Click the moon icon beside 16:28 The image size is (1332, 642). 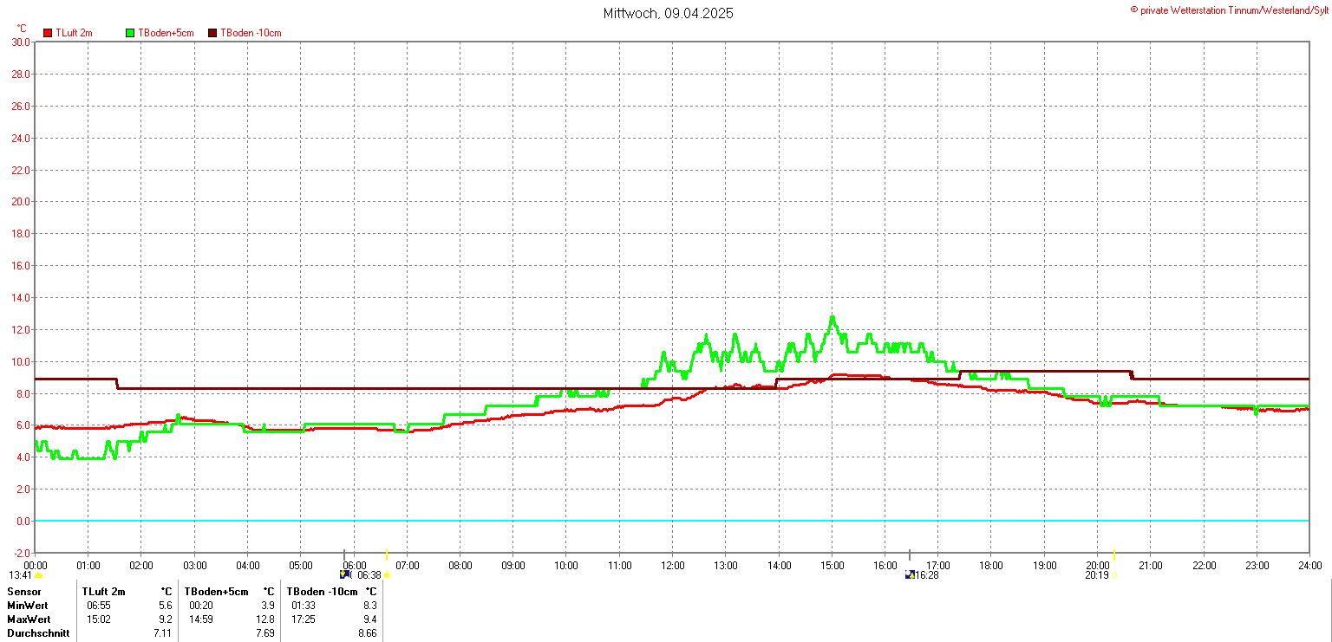tap(910, 574)
